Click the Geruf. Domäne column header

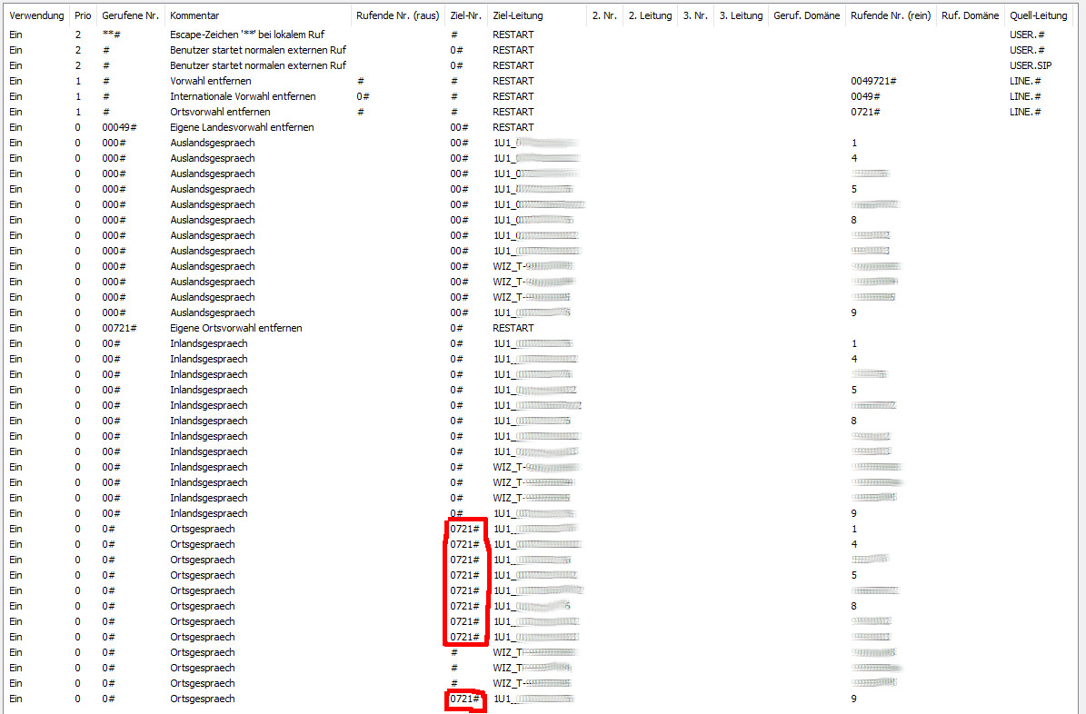(806, 15)
